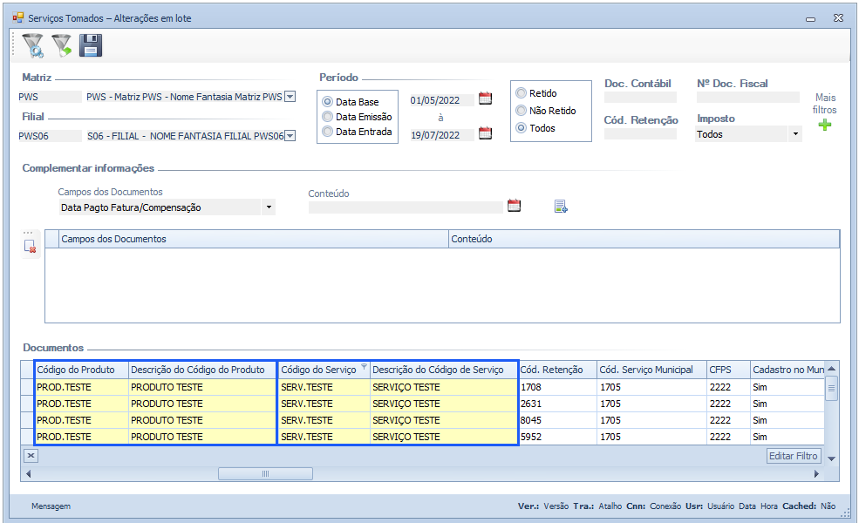Click the green plus Mais filtros icon
The width and height of the screenshot is (859, 523).
click(824, 126)
